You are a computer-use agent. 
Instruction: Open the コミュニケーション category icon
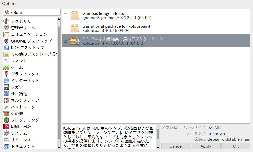(x=6, y=34)
